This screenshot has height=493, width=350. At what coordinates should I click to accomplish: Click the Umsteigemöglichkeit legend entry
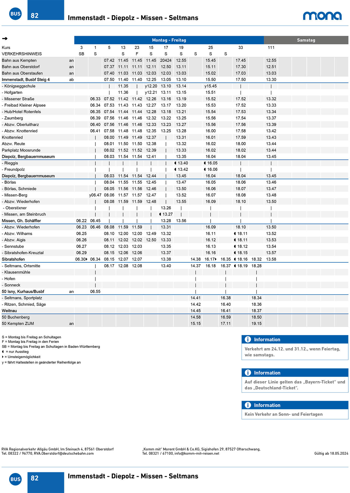[x=21, y=357]
